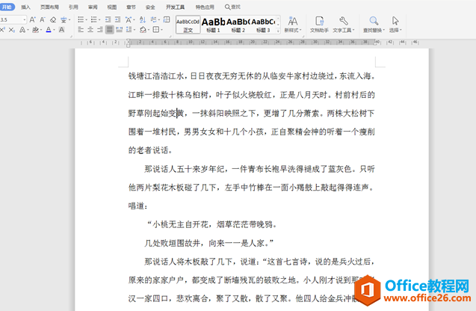Viewport: 476px width, 311px height.
Task: Apply the 标题 3 heading style
Action: [x=263, y=25]
